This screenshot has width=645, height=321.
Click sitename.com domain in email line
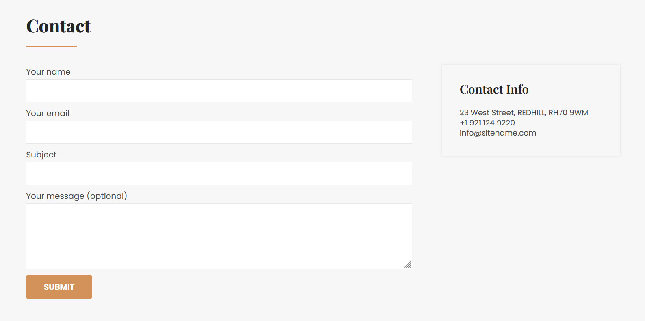click(x=509, y=133)
